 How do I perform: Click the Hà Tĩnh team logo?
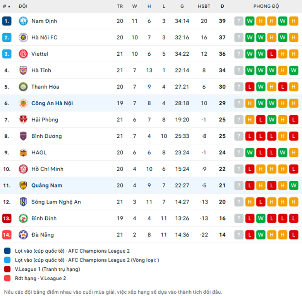click(x=23, y=70)
